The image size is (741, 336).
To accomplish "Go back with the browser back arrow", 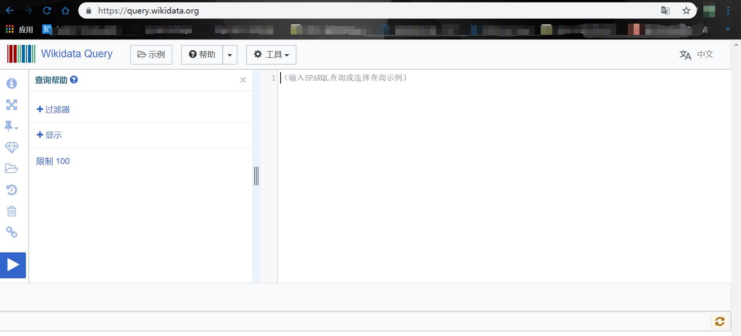I will point(10,10).
